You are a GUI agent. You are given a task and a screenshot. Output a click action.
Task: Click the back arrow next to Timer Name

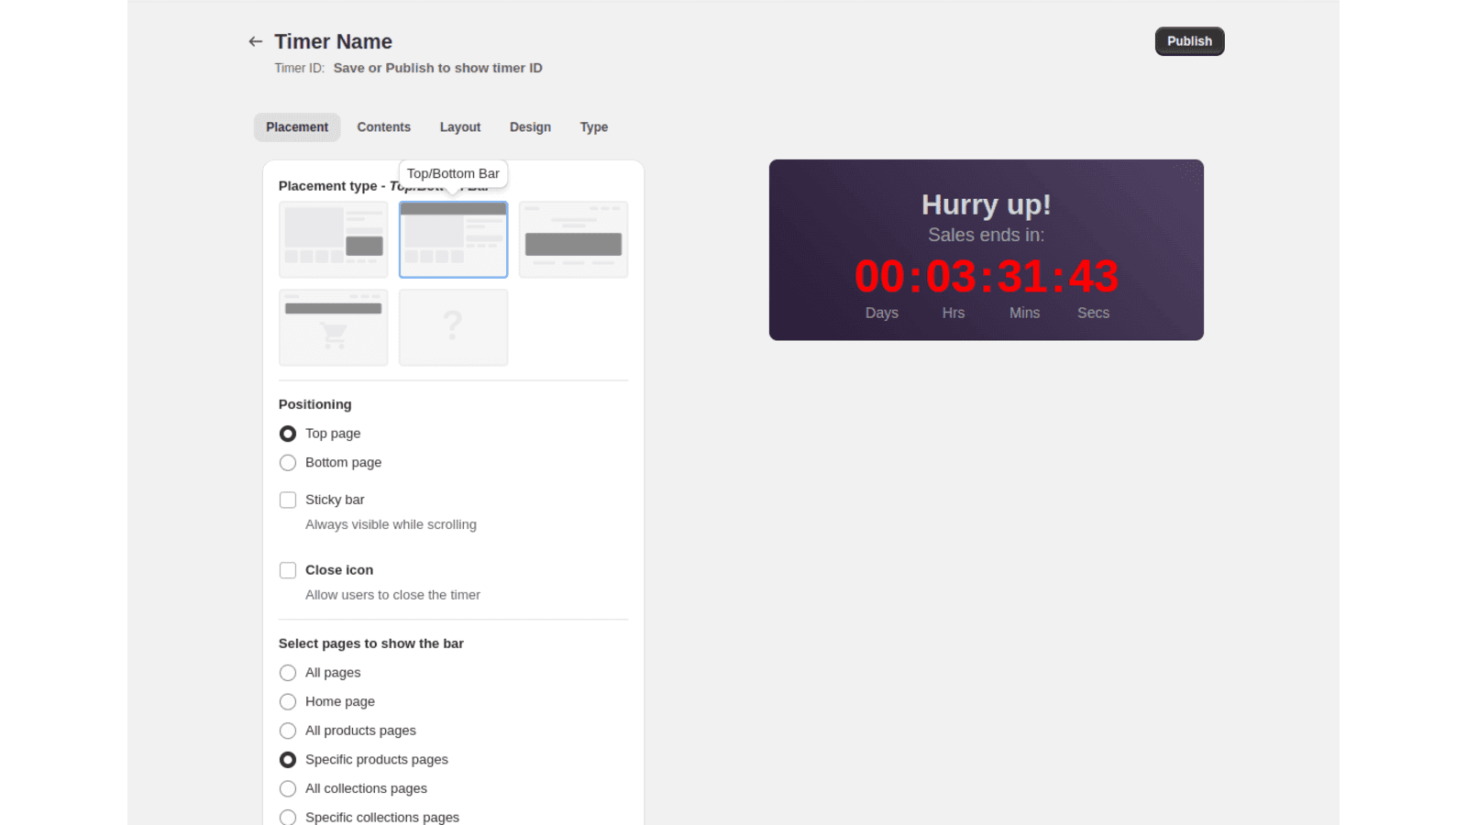(255, 41)
